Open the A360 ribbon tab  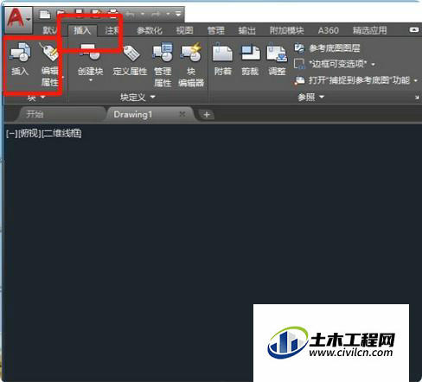pos(329,30)
